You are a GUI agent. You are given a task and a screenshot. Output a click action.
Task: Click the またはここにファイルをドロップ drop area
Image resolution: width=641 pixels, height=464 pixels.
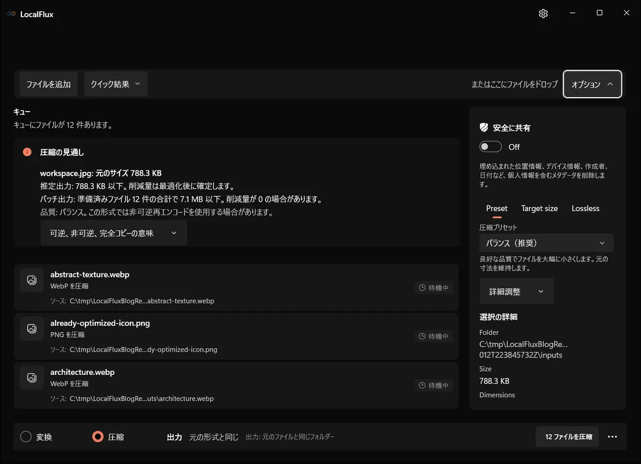pyautogui.click(x=514, y=84)
